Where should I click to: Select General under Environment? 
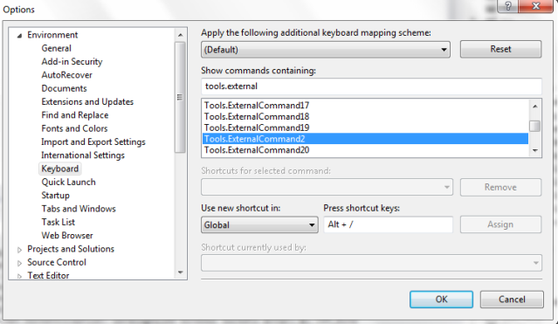point(56,48)
